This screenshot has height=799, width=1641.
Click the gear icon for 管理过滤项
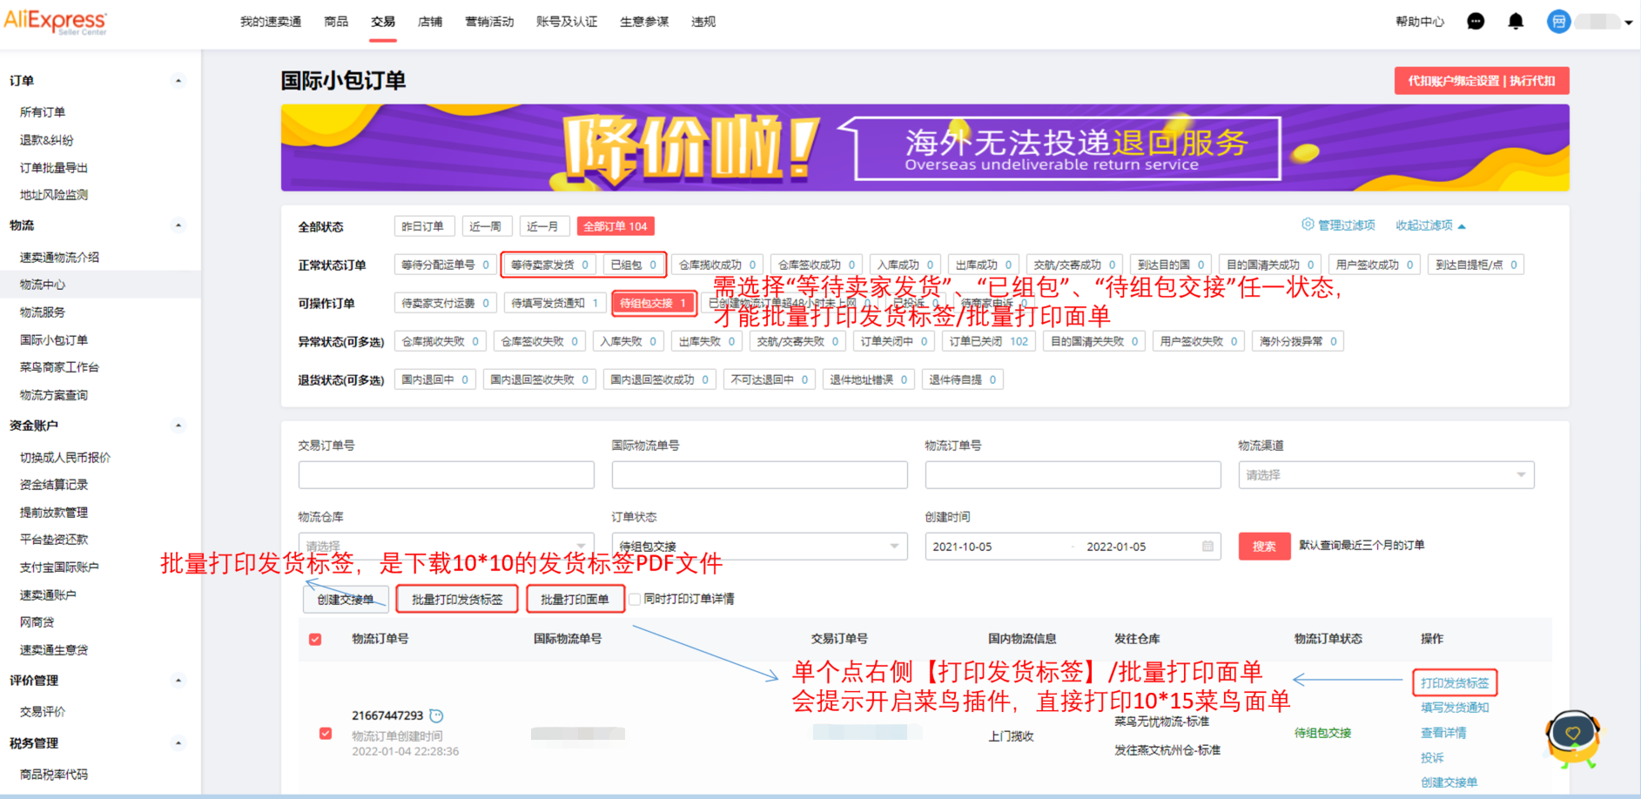pos(1308,225)
